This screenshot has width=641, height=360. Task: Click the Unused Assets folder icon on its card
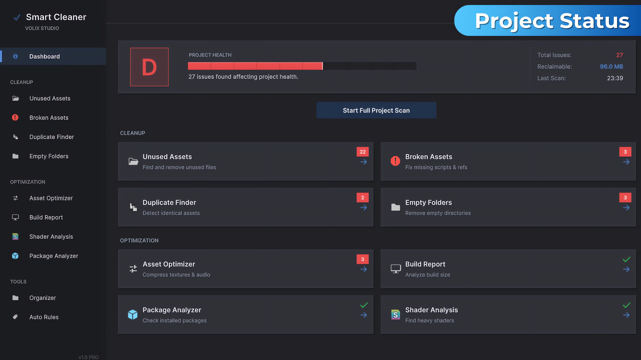133,160
